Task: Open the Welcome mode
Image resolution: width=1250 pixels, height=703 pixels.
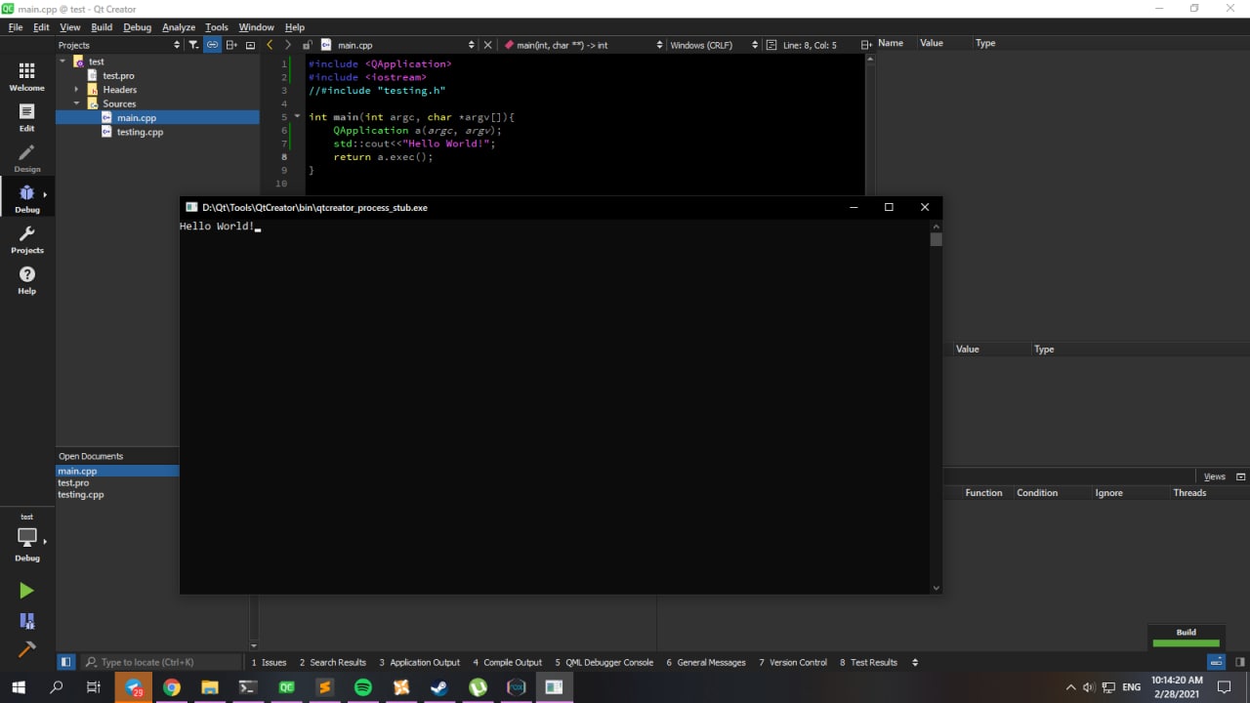Action: tap(26, 76)
